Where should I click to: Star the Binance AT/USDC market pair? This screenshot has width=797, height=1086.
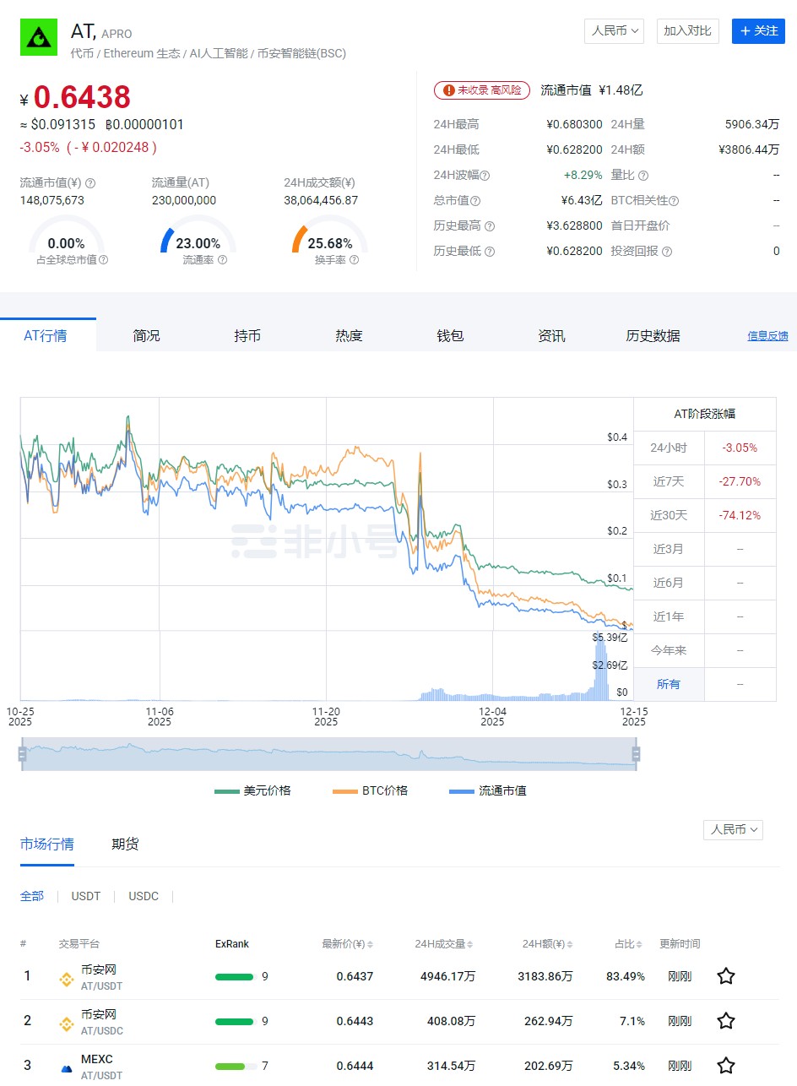coord(725,1021)
